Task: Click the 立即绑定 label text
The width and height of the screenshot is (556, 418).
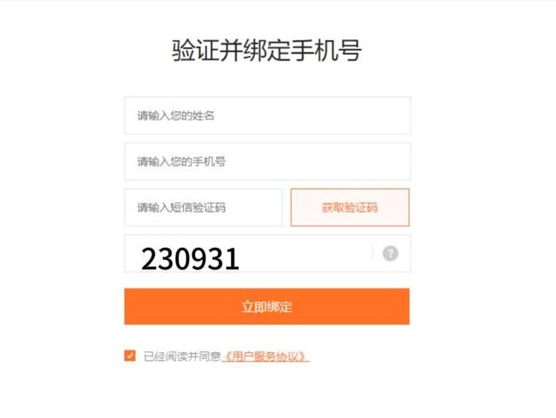Action: pos(267,307)
